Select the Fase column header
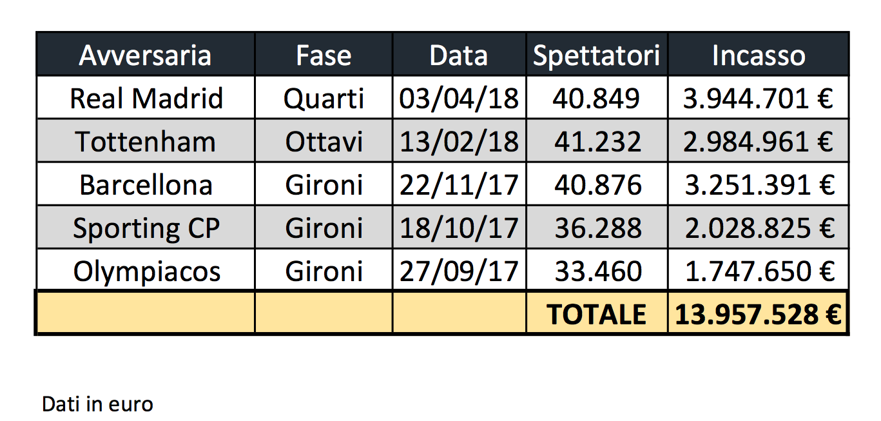The image size is (881, 421). [x=324, y=55]
